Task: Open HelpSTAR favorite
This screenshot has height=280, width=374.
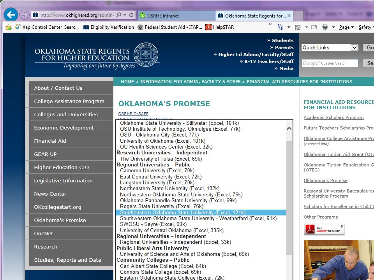Action: pos(220,27)
